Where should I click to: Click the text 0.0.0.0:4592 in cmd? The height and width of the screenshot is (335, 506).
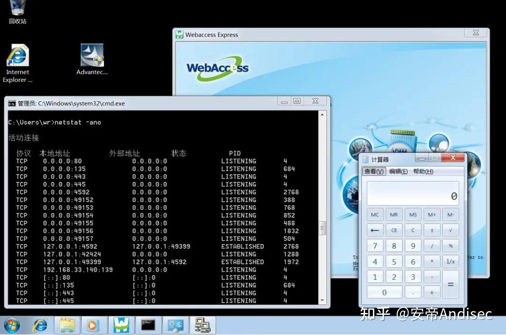[x=66, y=192]
